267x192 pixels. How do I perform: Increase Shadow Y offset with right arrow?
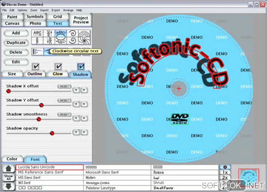(x=84, y=104)
